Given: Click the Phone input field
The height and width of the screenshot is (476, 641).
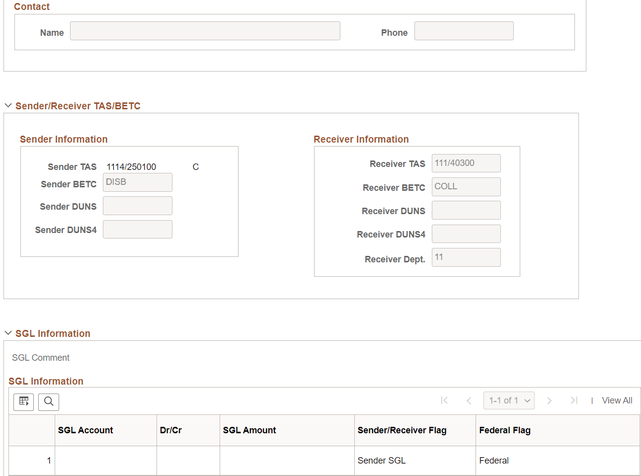Looking at the screenshot, I should point(464,31).
